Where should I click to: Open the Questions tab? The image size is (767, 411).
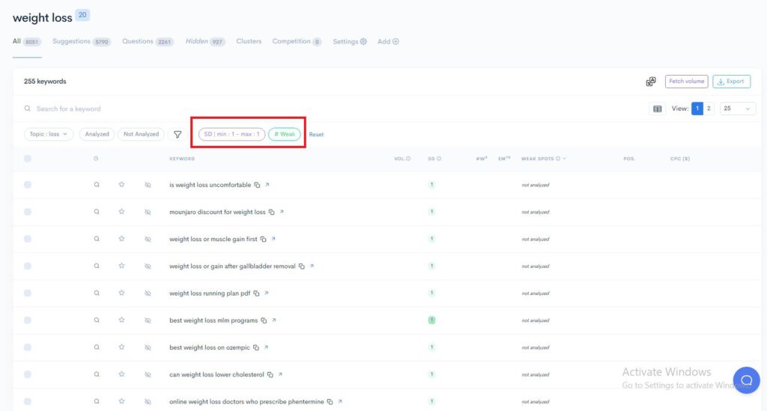[148, 41]
